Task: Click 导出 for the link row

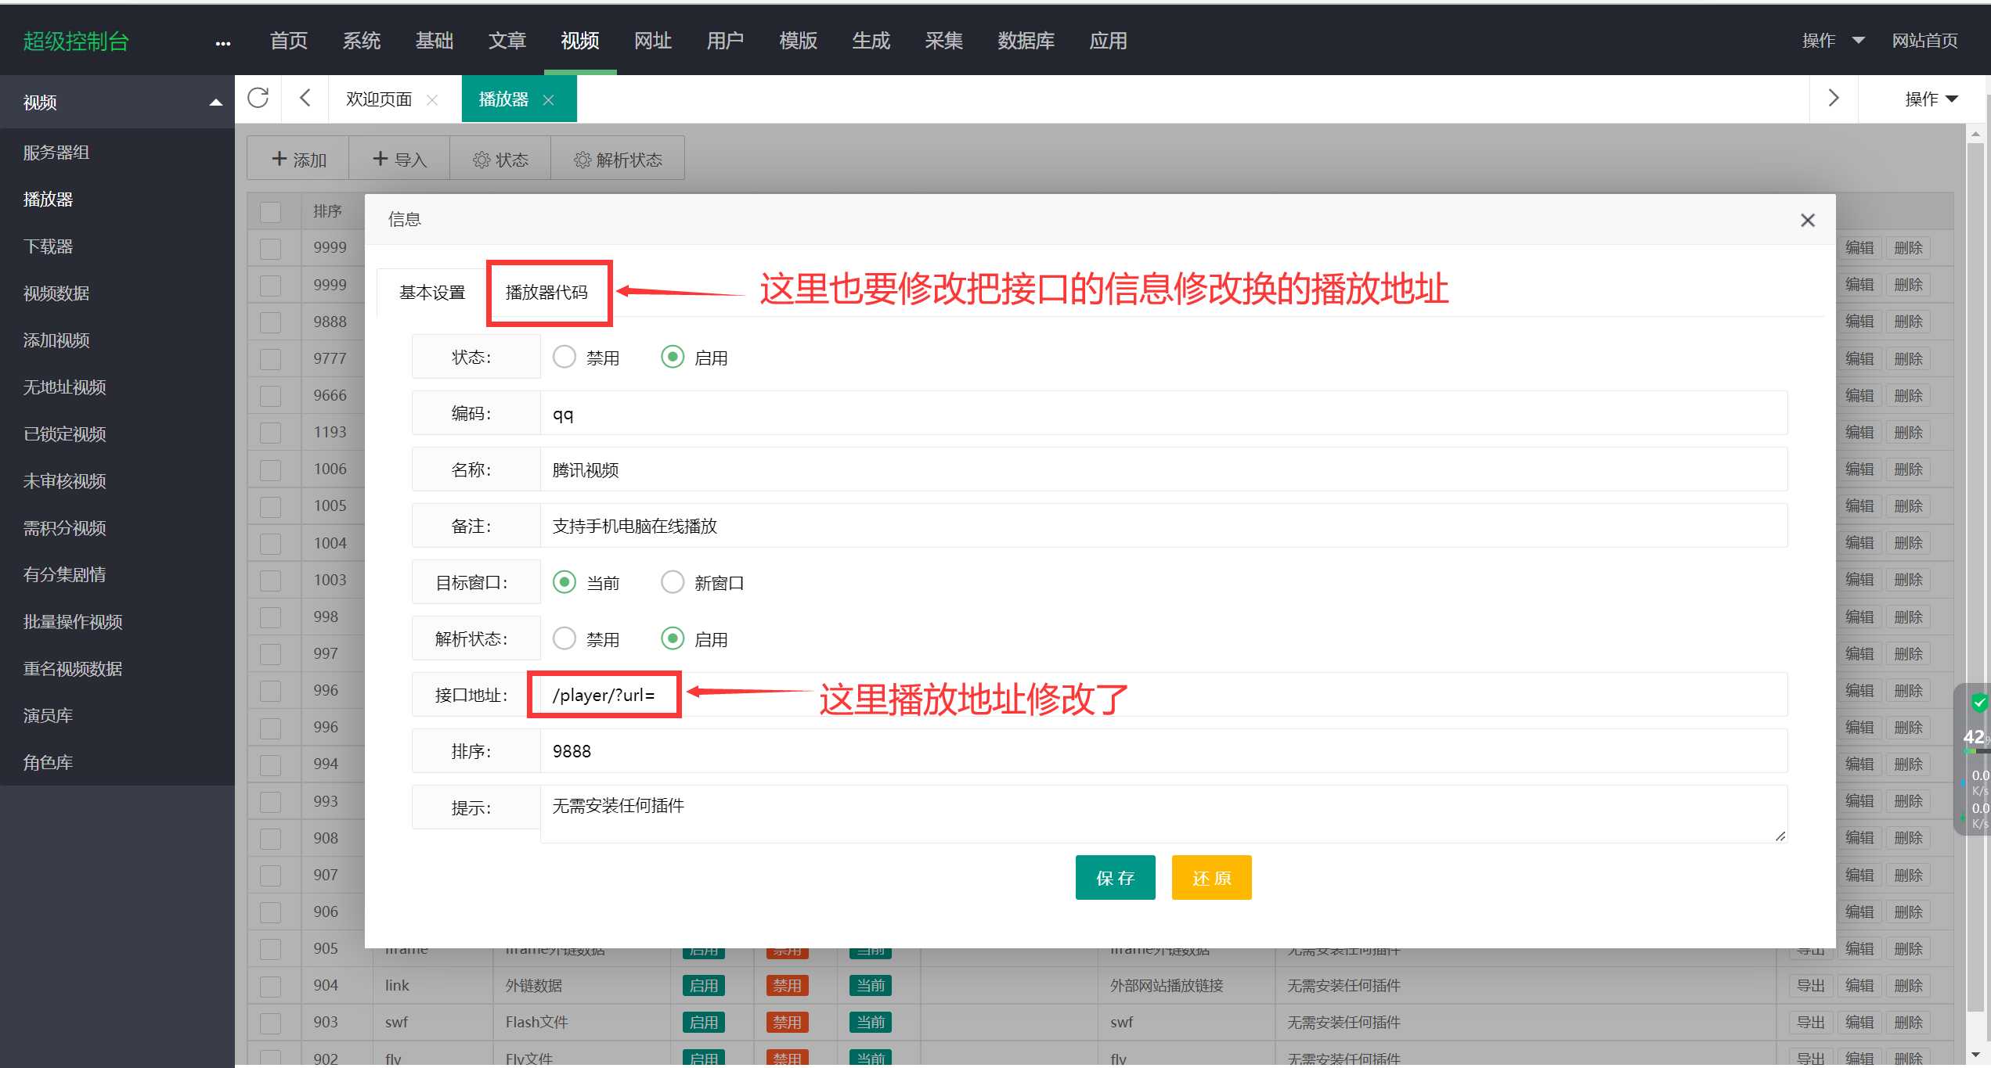Action: tap(1810, 985)
